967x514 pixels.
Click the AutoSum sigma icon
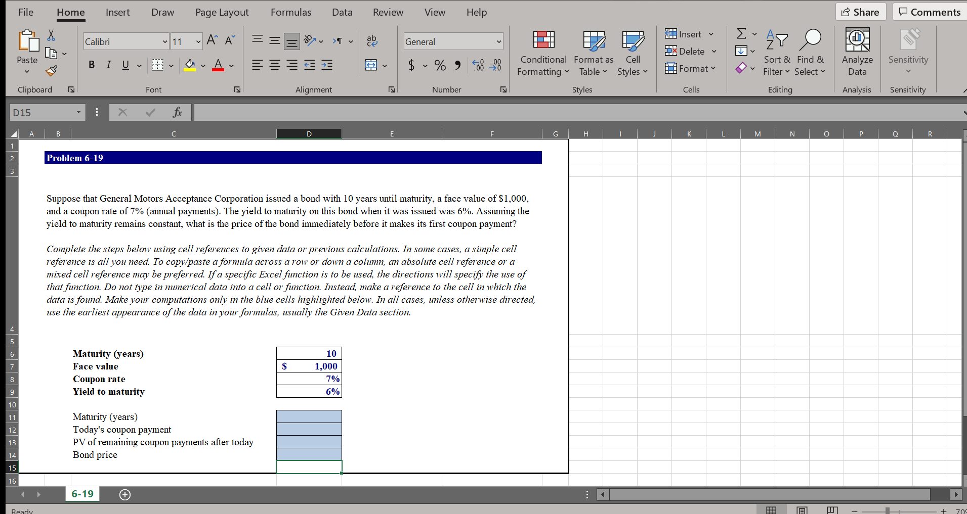click(x=741, y=34)
